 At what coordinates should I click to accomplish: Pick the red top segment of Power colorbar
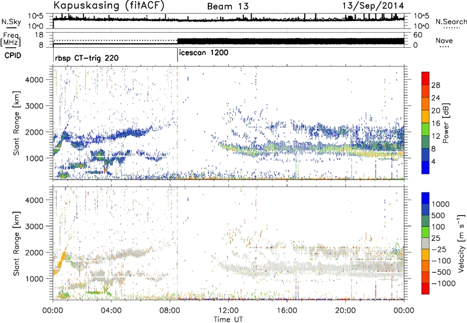[426, 78]
